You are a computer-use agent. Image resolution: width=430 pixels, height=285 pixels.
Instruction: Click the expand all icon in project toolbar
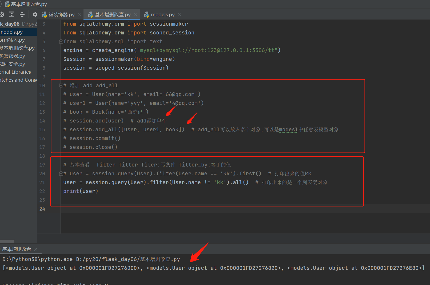pos(12,14)
